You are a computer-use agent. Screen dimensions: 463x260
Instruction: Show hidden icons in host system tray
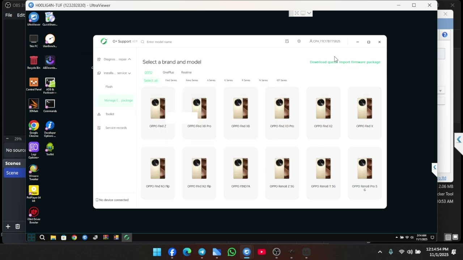380,252
